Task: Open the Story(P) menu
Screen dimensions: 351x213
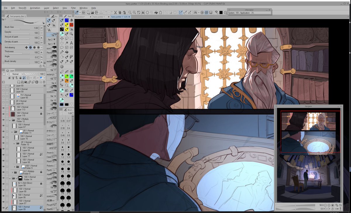Action: pyautogui.click(x=22, y=8)
